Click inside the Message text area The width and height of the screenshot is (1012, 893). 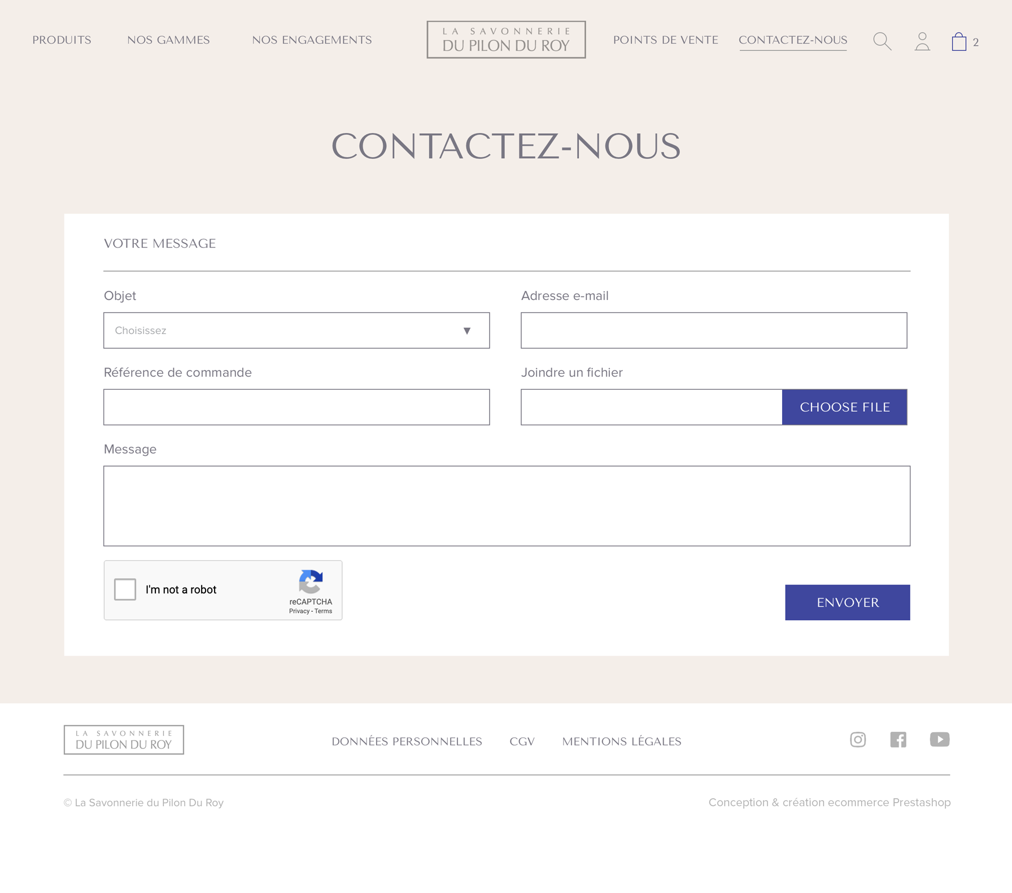507,506
